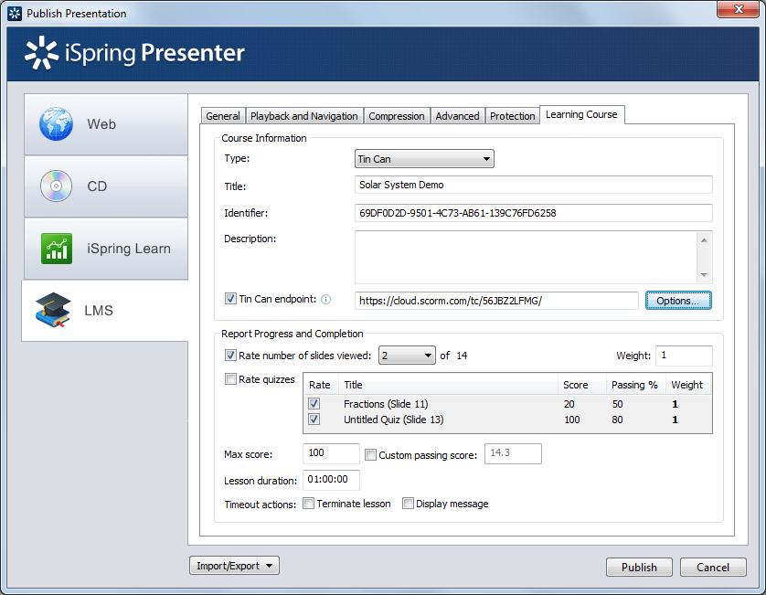Switch to Playback and Navigation tab

pos(304,116)
